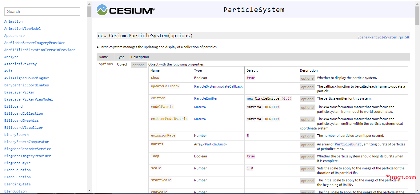Click sidebar scrollbar up arrow
This screenshot has height=194, width=420.
coord(89,4)
